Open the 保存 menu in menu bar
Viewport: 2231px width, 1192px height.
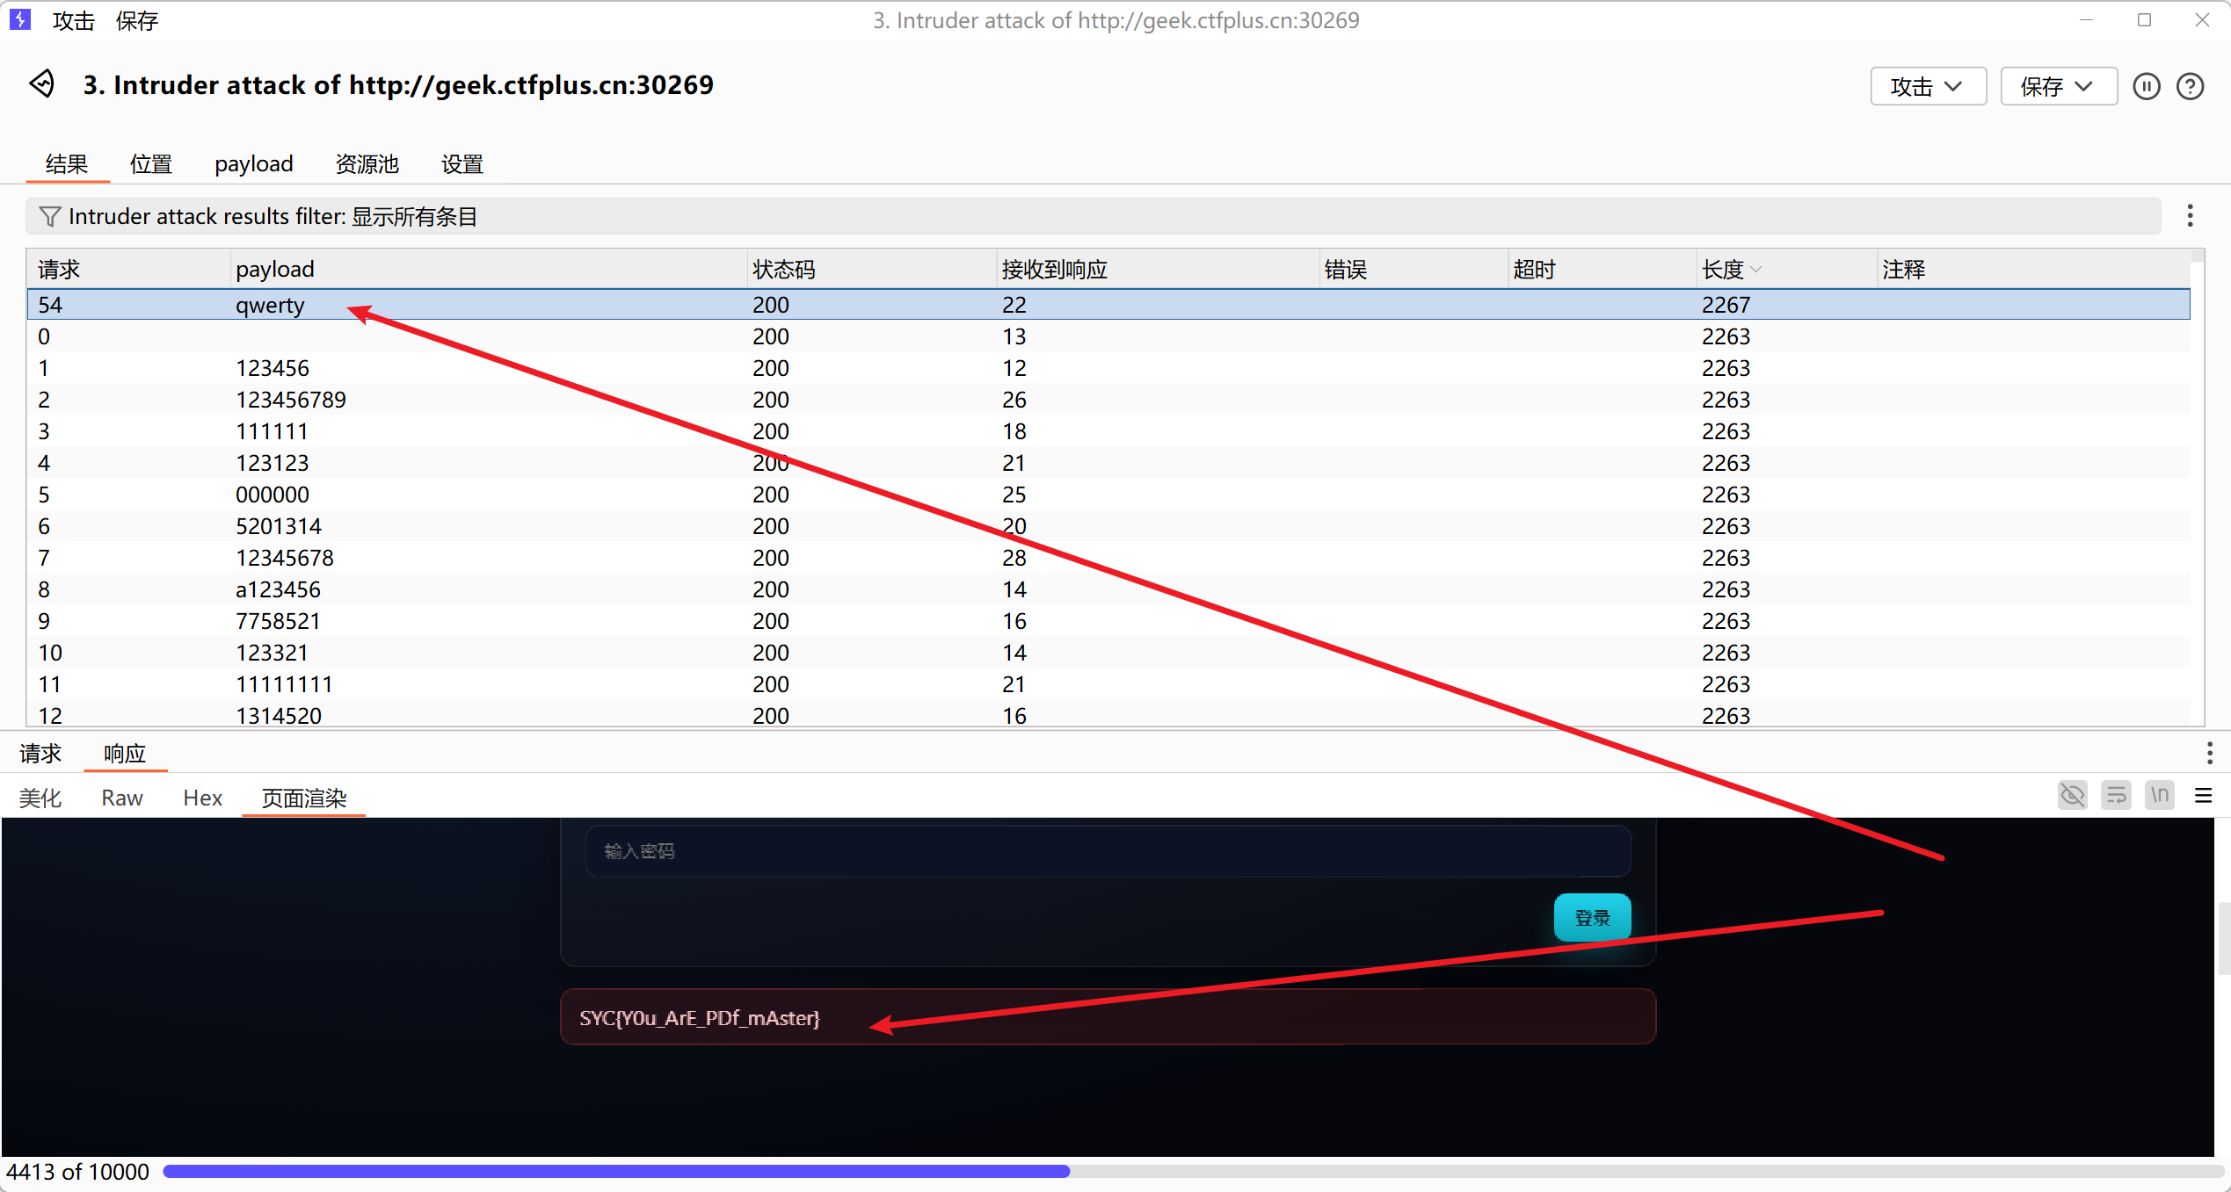pos(136,20)
